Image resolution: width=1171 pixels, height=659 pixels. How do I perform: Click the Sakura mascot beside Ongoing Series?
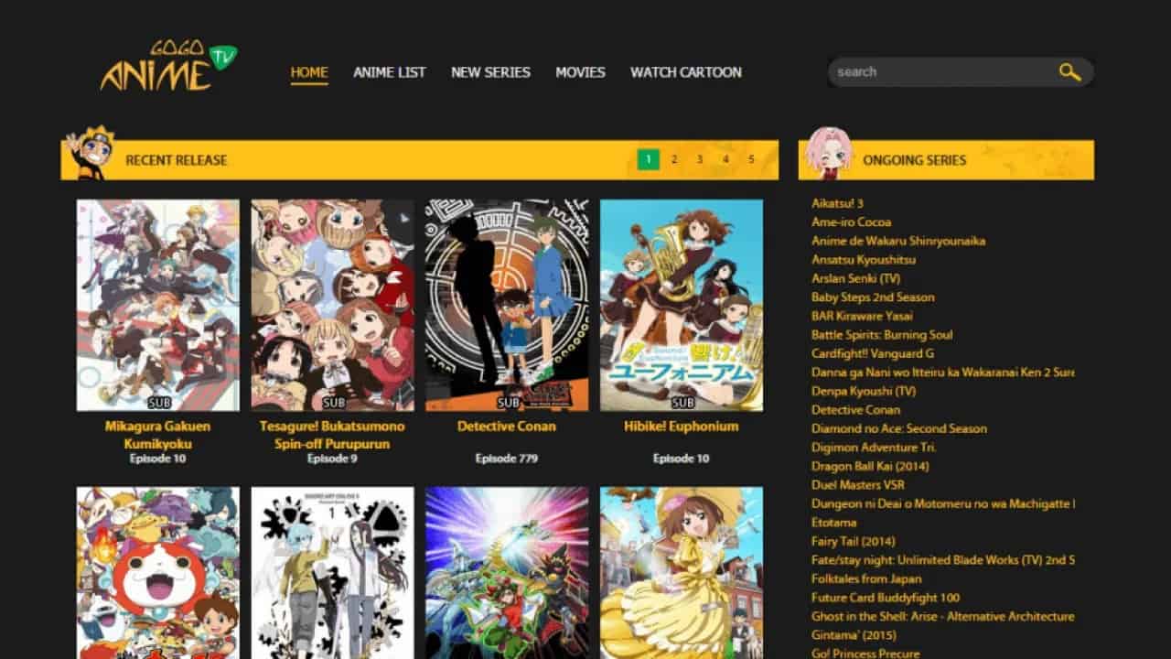(829, 154)
